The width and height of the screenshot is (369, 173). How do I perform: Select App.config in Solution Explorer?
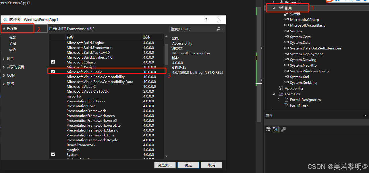pos(293,88)
